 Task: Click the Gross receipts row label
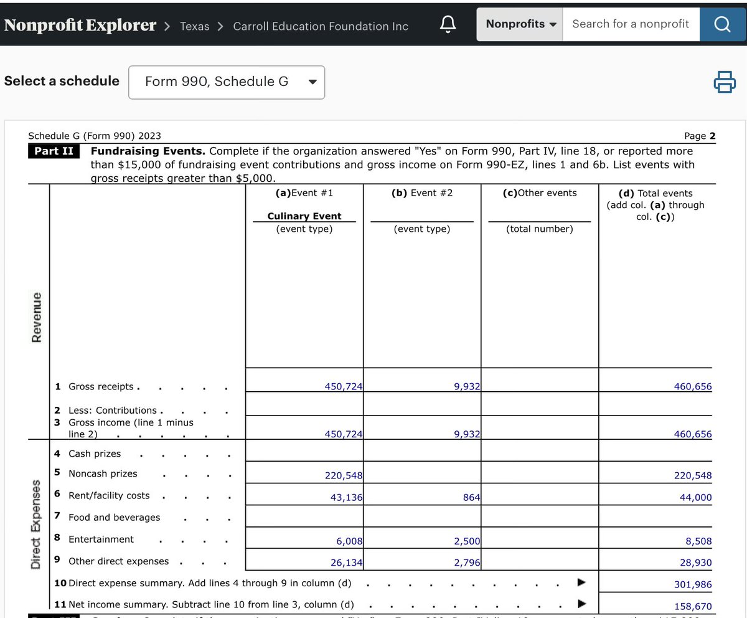coord(101,386)
